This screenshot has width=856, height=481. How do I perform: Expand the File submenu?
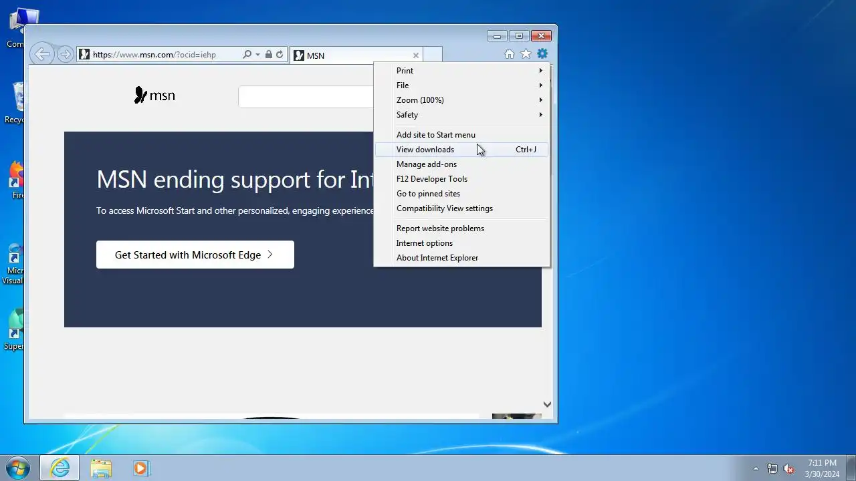coord(462,86)
